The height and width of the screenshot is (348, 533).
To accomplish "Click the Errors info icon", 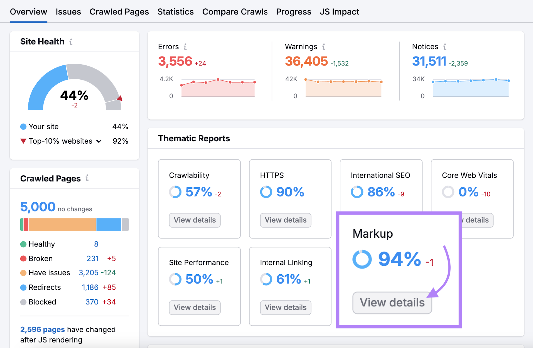I will point(185,47).
